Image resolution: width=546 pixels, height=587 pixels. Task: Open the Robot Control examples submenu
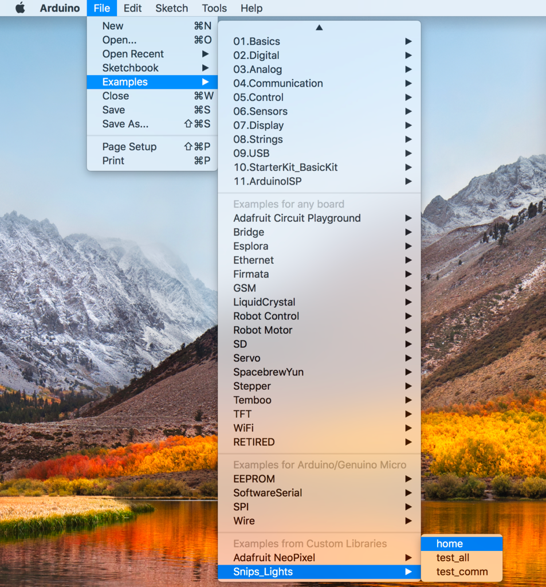319,316
